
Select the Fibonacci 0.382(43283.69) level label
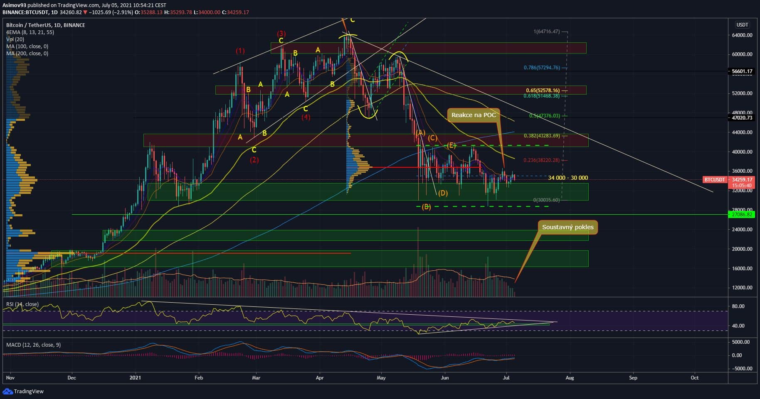pyautogui.click(x=542, y=136)
